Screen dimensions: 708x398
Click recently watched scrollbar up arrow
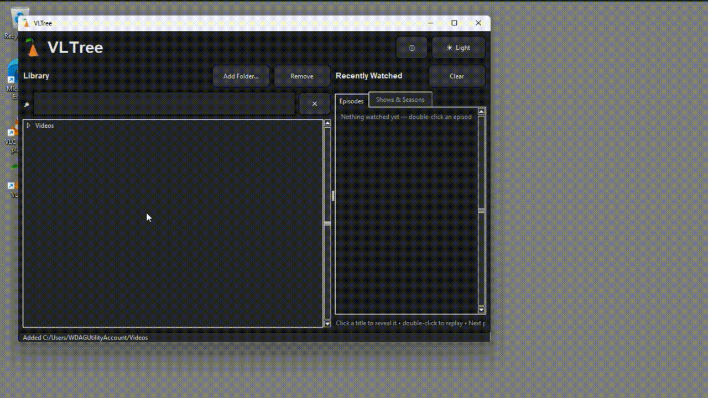pos(481,112)
